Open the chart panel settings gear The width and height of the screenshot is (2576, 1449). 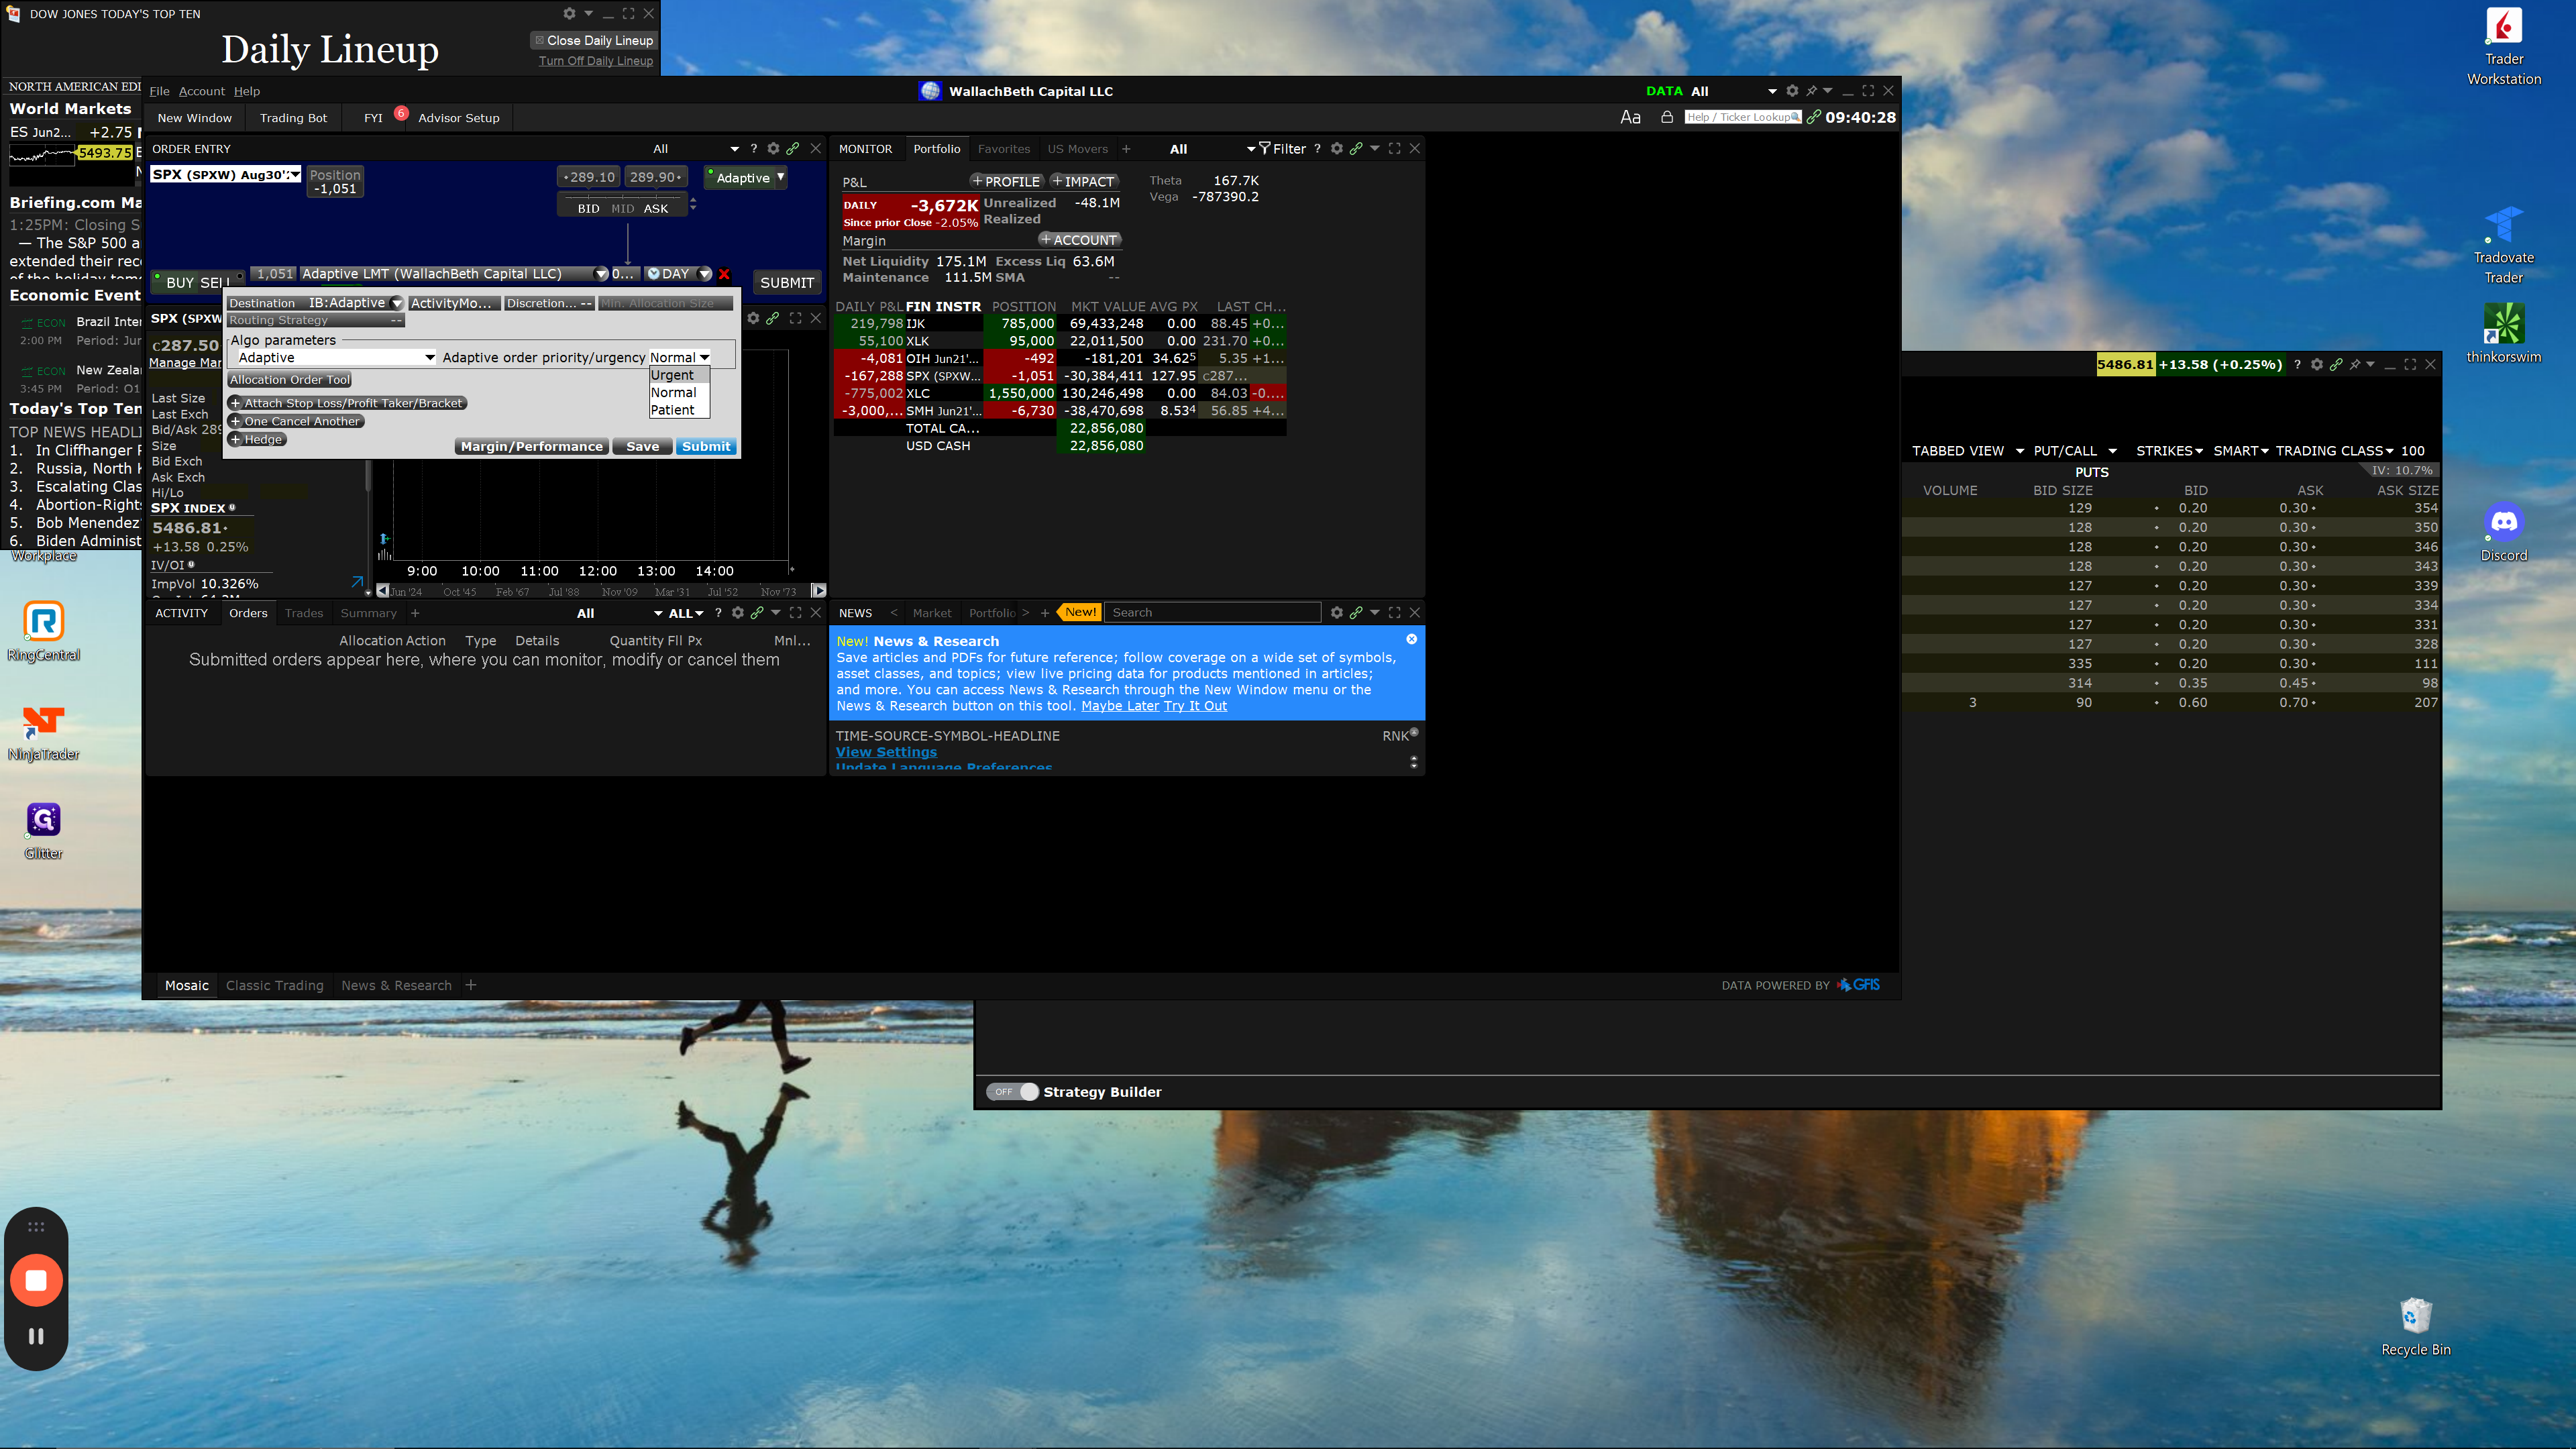coord(754,318)
